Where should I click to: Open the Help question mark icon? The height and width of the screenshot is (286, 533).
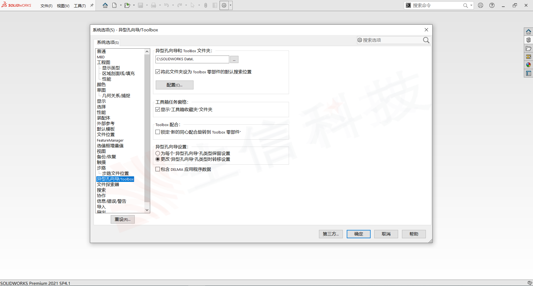coord(492,5)
